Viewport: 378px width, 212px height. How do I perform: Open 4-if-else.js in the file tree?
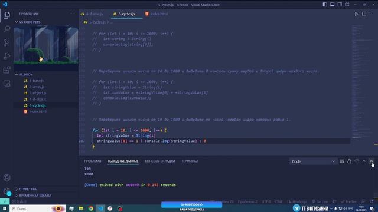pyautogui.click(x=46, y=100)
